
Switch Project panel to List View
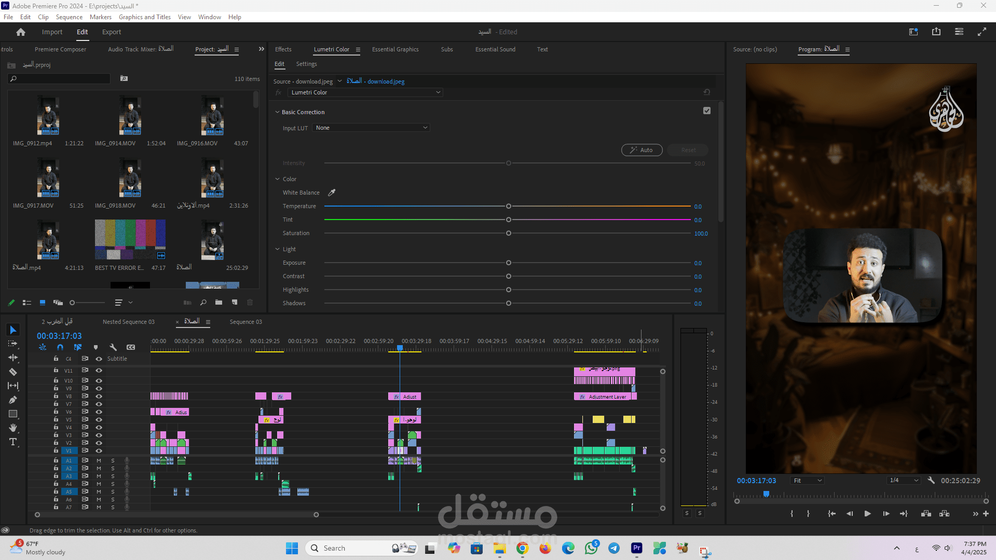pos(27,303)
